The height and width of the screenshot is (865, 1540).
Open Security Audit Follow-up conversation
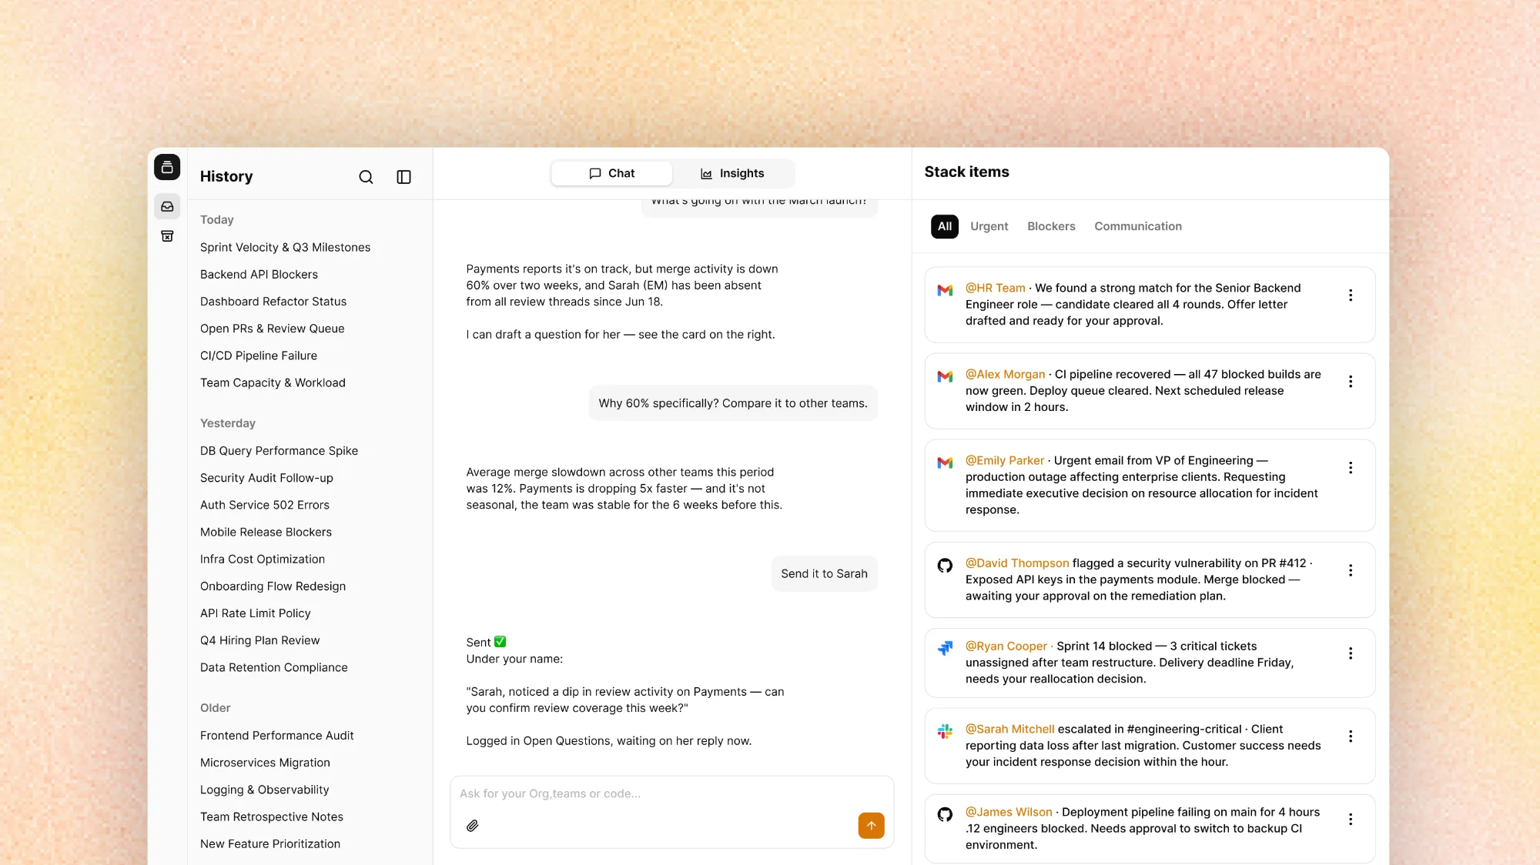266,478
